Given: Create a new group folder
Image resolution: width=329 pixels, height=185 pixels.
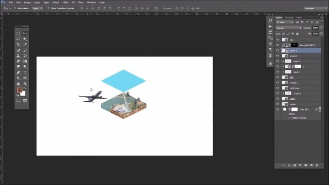Looking at the screenshot, I should click(306, 165).
